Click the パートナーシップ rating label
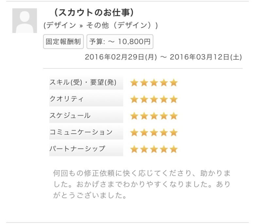 pos(77,149)
